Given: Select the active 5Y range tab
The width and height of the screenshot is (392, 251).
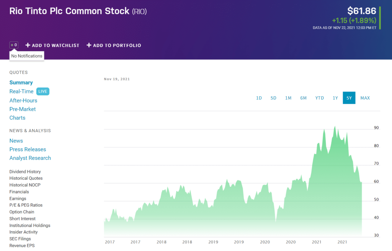Looking at the screenshot, I should [349, 98].
